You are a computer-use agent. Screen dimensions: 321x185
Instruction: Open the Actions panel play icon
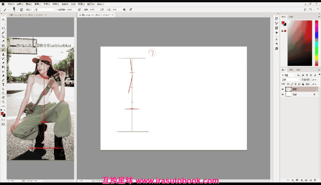click(276, 33)
